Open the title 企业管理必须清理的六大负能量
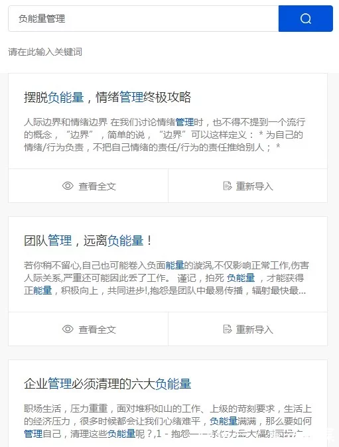Image resolution: width=339 pixels, height=447 pixels. click(107, 384)
